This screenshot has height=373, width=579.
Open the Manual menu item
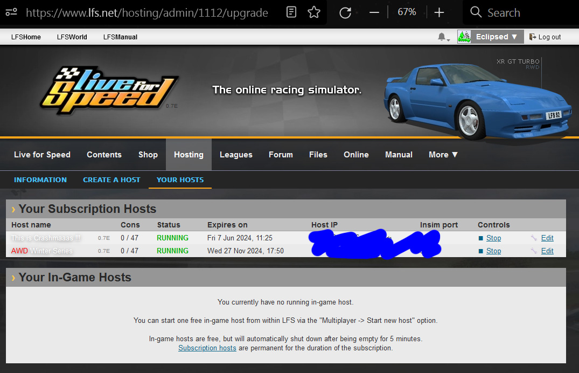(x=399, y=155)
